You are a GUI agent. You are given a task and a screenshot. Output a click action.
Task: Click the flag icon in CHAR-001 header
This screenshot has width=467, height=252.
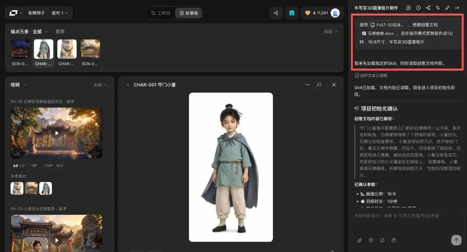coord(319,85)
